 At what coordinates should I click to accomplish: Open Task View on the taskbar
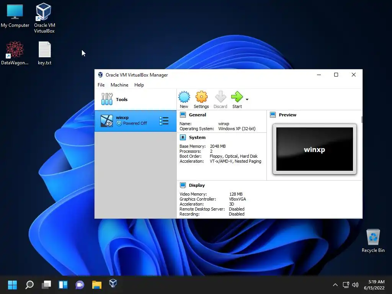click(46, 284)
